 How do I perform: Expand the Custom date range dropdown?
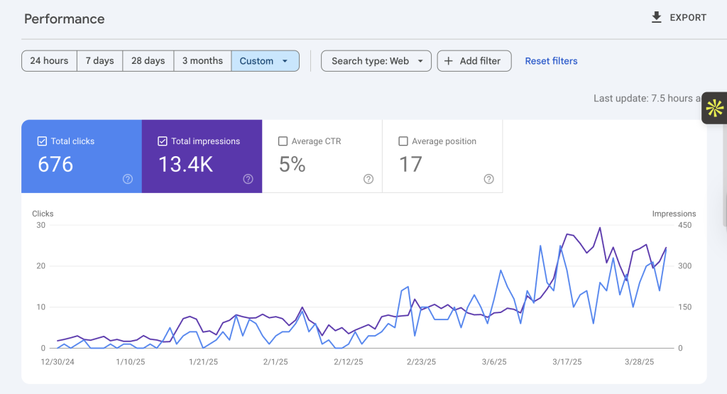(x=266, y=61)
